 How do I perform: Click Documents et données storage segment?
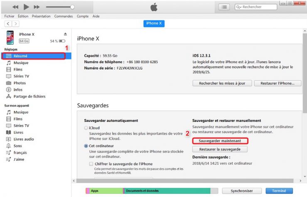click(x=167, y=191)
